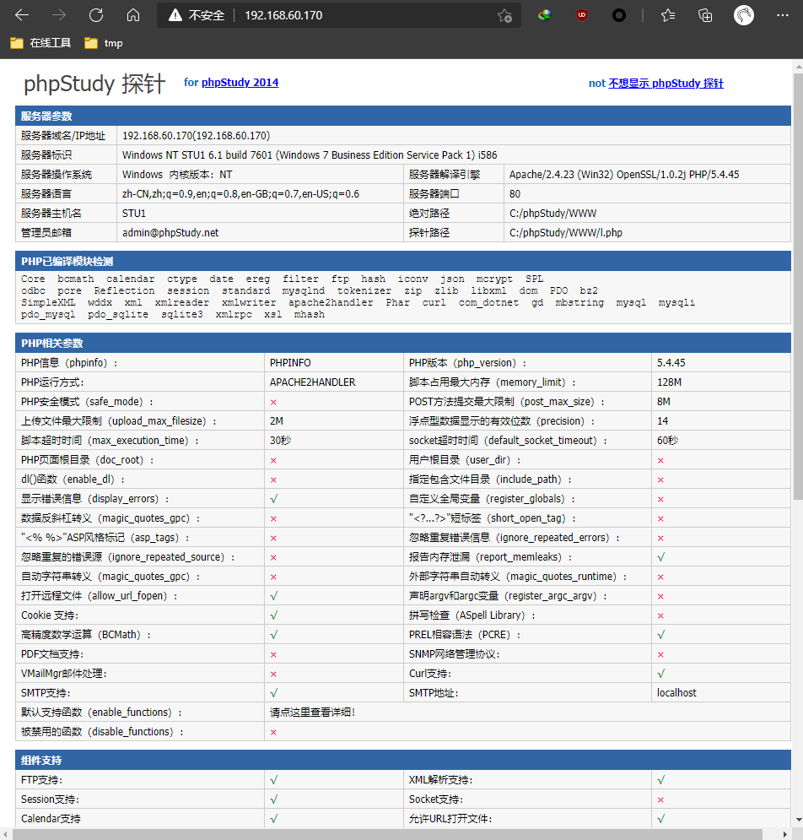The height and width of the screenshot is (840, 803).
Task: Open the 在线工具 bookmarks folder
Action: click(x=40, y=43)
